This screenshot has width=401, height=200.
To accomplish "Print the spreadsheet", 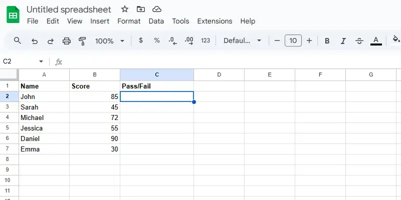I will tap(66, 41).
